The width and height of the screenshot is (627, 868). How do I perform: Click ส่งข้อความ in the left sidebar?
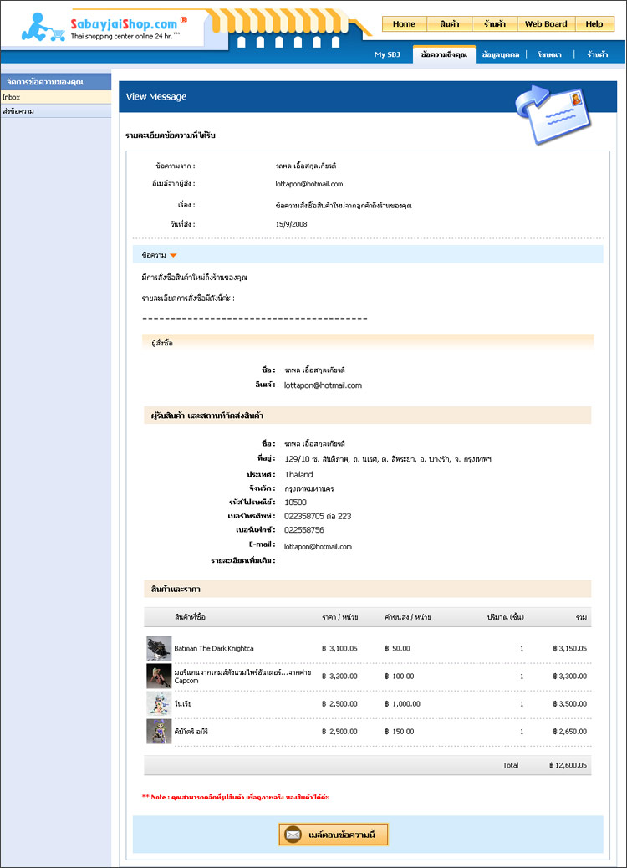point(18,111)
